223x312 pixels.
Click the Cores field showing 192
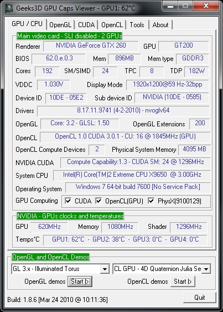click(x=47, y=71)
